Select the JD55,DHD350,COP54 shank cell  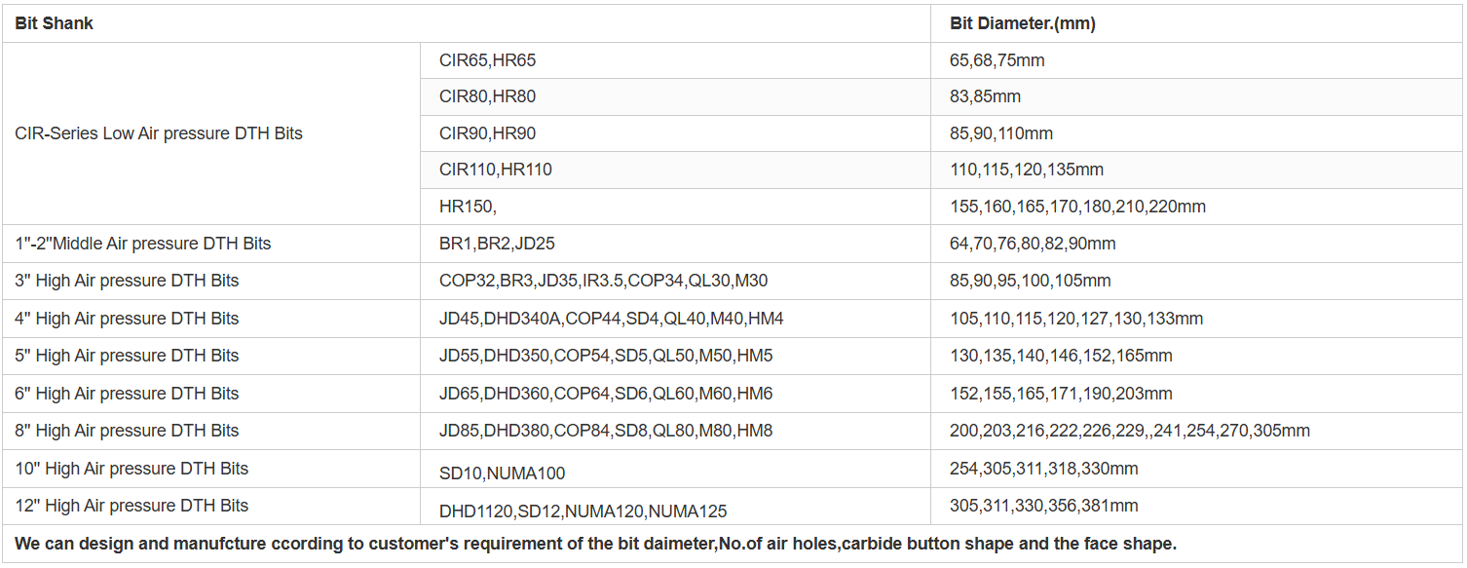click(x=605, y=356)
